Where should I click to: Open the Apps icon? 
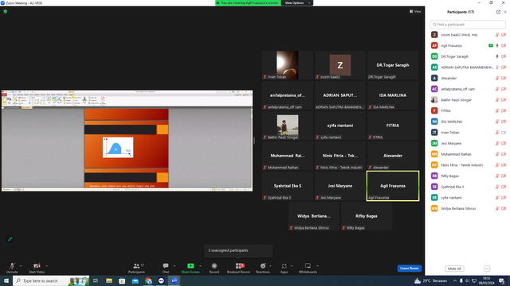(284, 266)
